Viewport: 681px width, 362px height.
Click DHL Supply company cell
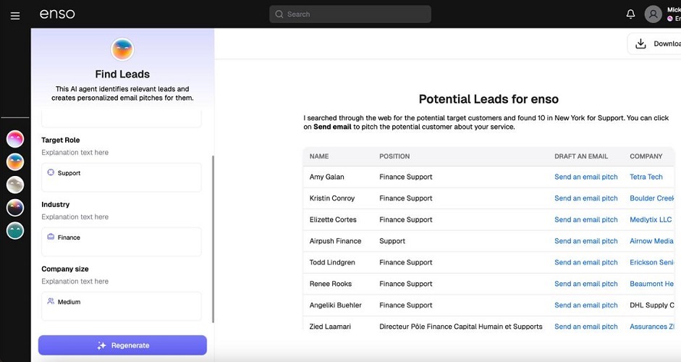pyautogui.click(x=652, y=305)
